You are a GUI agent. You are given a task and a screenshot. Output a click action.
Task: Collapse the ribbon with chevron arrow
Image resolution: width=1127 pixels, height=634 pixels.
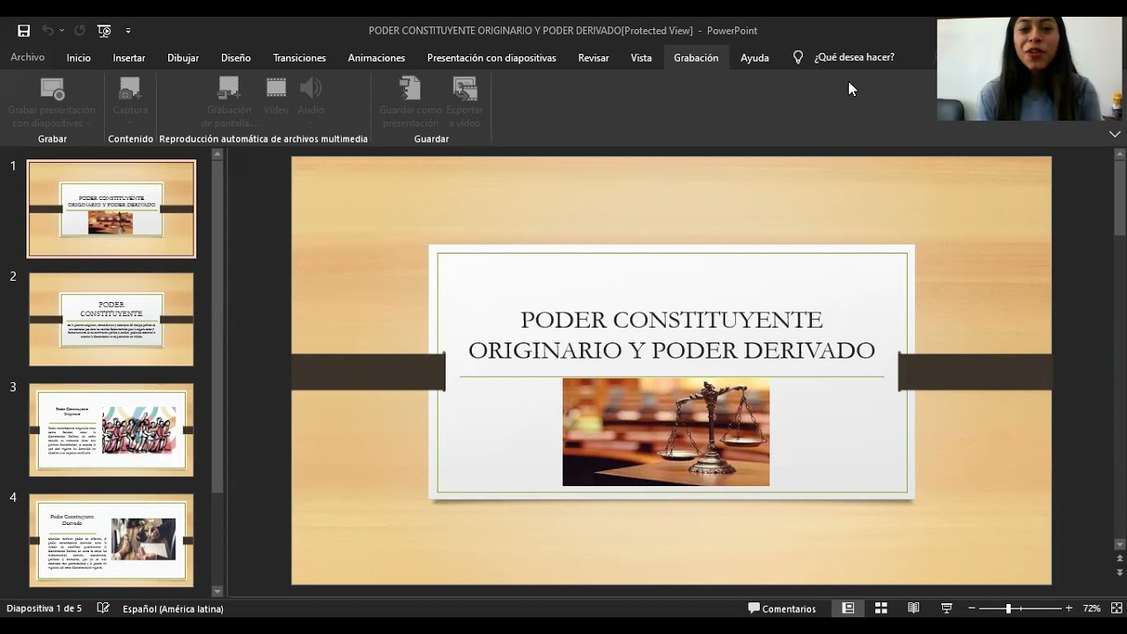[1115, 134]
